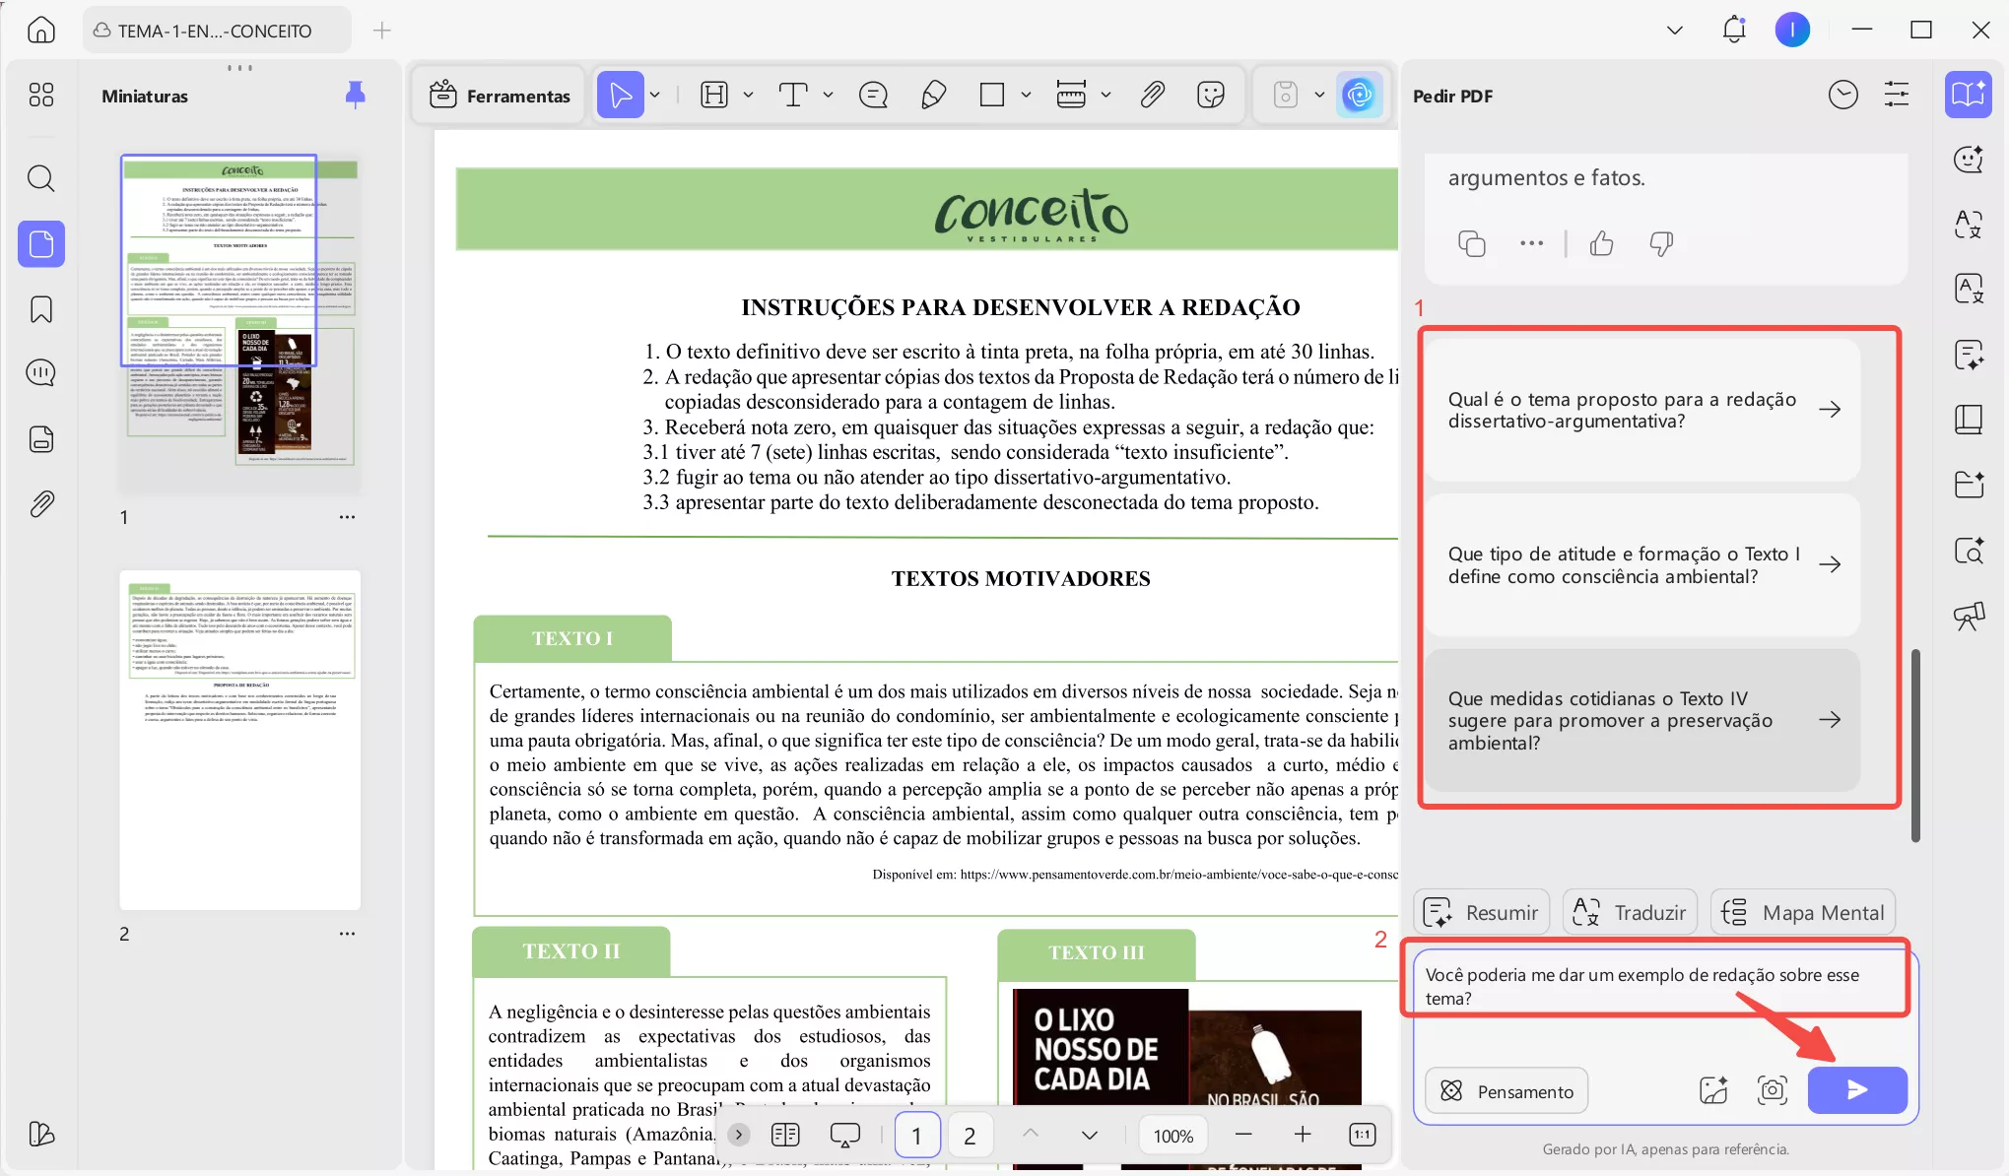
Task: Click the Resumir button
Action: [1481, 911]
